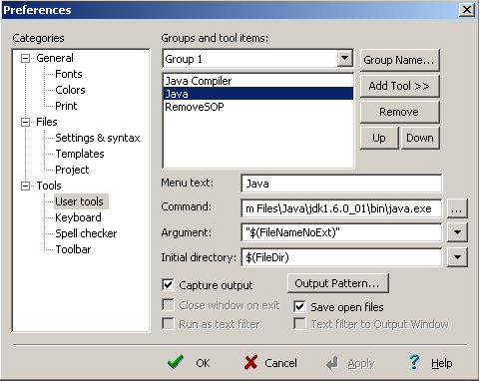The width and height of the screenshot is (479, 381).
Task: Collapse the Tools category node
Action: click(25, 186)
